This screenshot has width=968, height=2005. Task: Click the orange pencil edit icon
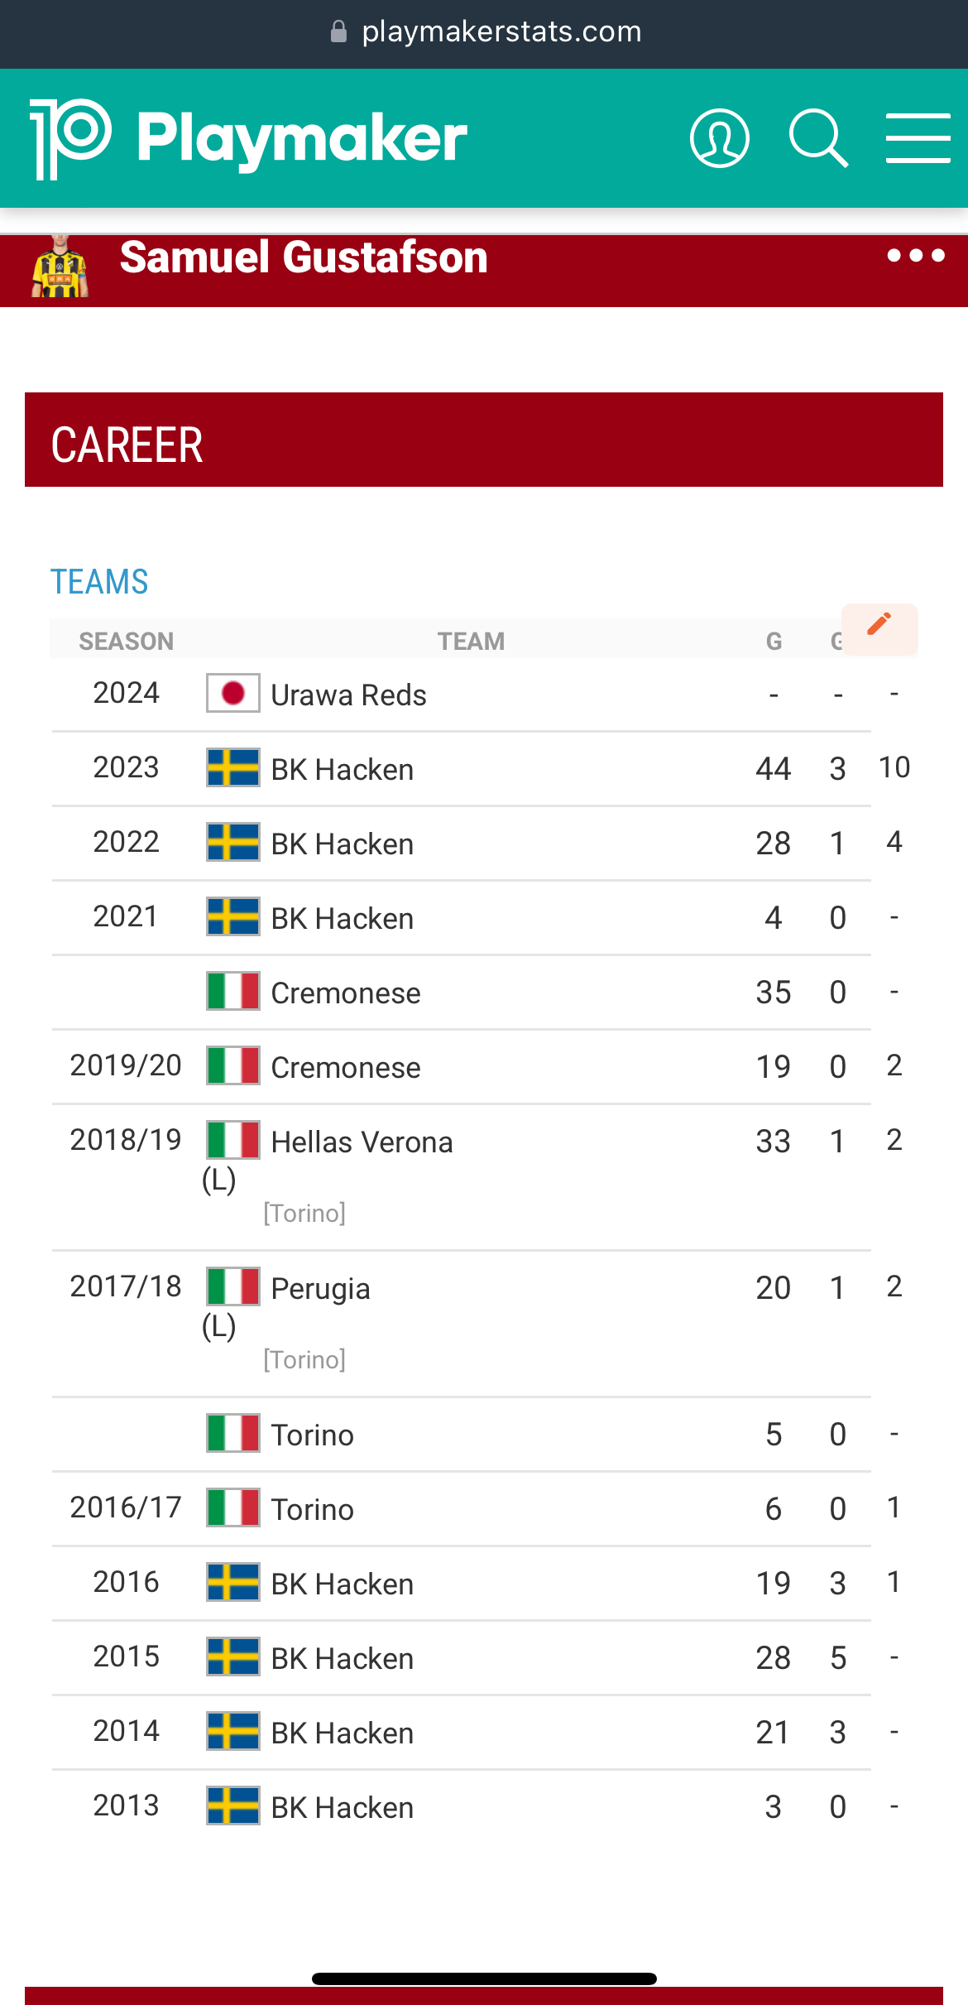(x=879, y=624)
